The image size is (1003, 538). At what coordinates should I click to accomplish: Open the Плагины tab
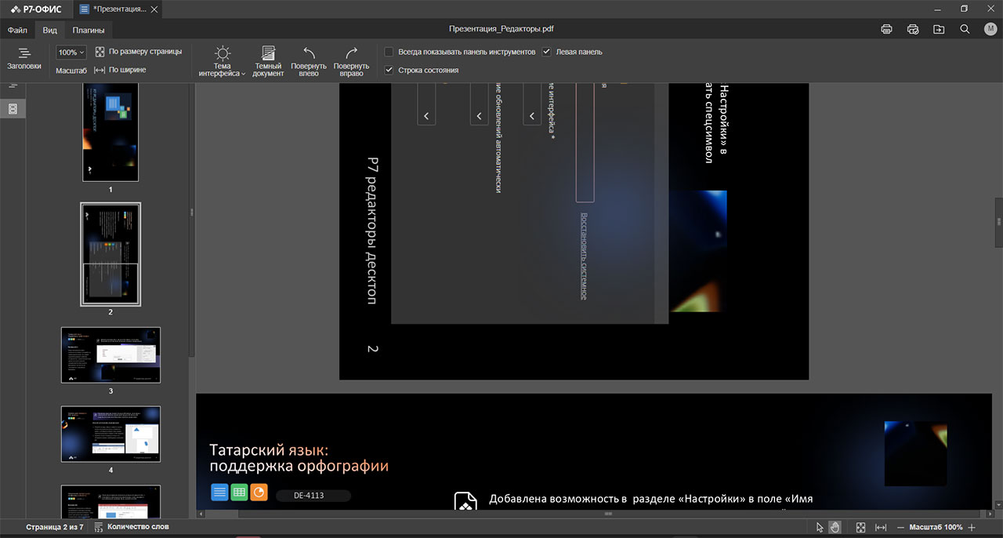[x=89, y=31]
